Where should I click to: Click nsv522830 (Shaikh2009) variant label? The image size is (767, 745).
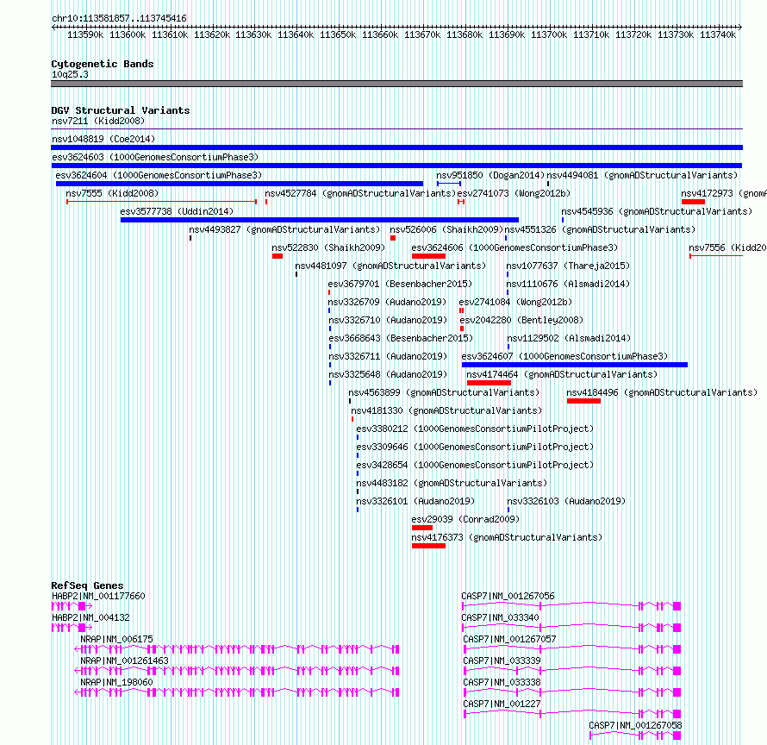pyautogui.click(x=328, y=247)
